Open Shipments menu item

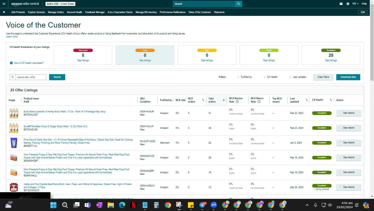(219, 12)
